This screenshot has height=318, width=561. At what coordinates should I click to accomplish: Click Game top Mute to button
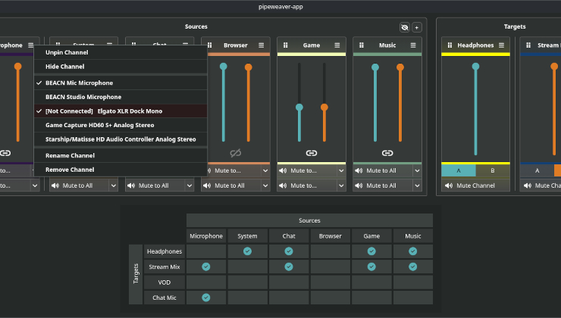click(307, 171)
